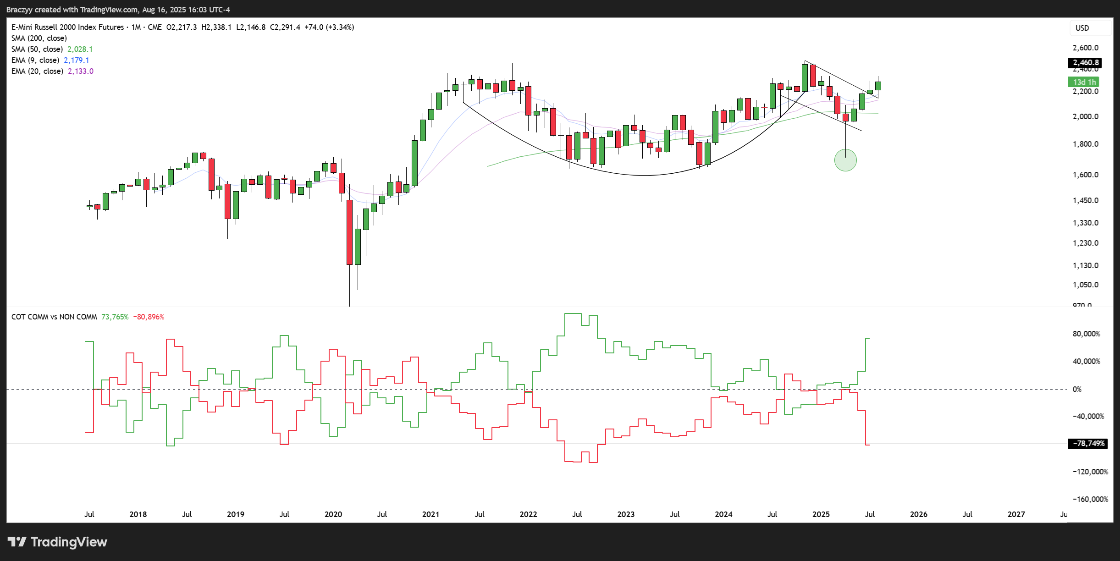Viewport: 1120px width, 561px height.
Task: Click the TradingView.com link in the header
Action: click(109, 10)
